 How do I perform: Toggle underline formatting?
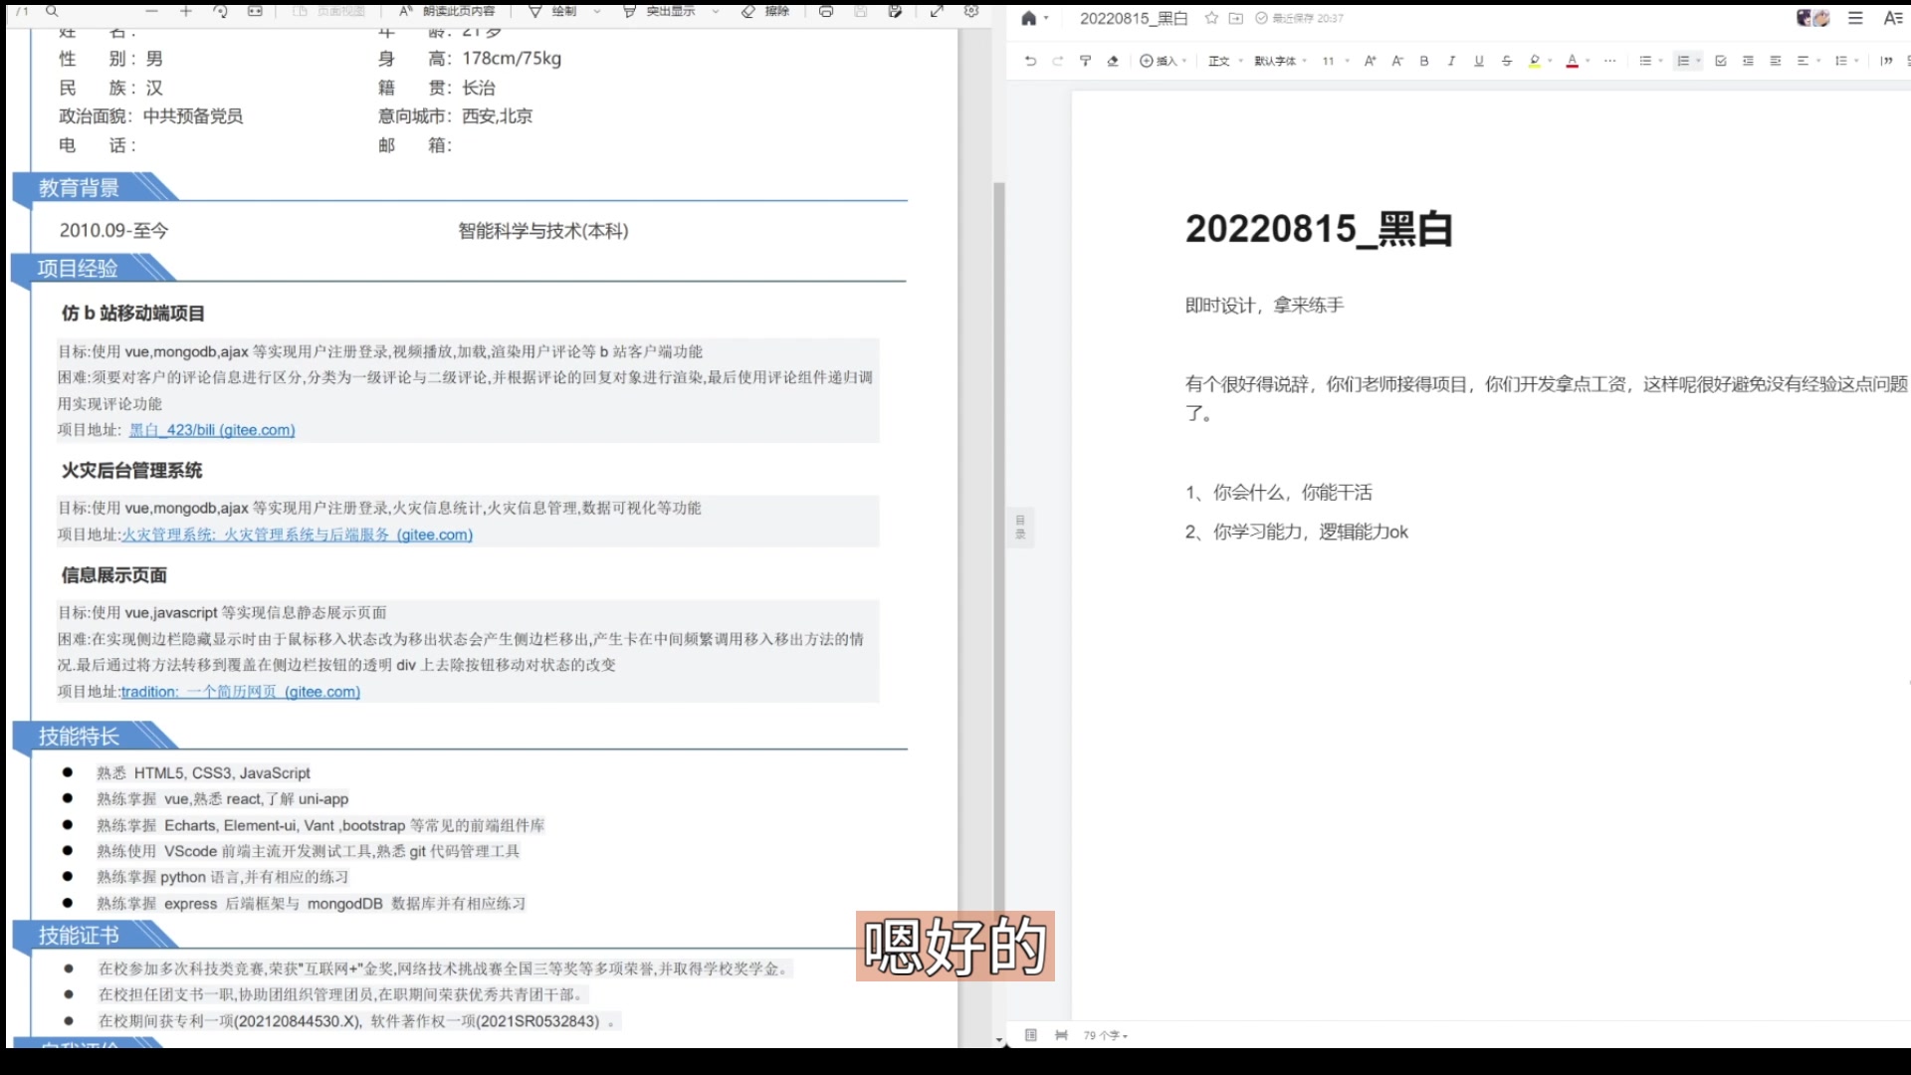point(1479,61)
